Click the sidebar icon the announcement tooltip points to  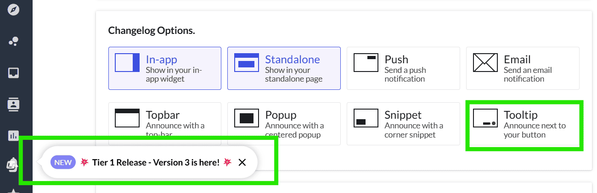click(12, 164)
